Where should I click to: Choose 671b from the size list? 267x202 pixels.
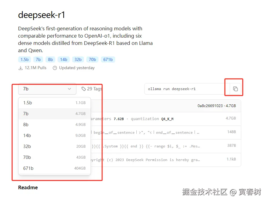tap(55, 168)
